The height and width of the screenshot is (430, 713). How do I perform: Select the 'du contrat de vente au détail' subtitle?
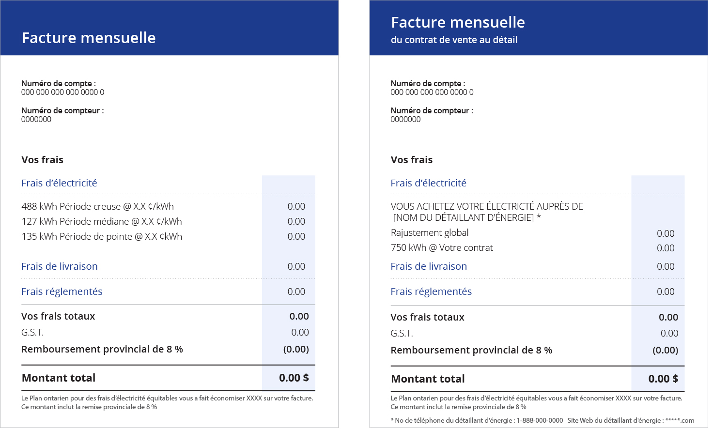(454, 40)
